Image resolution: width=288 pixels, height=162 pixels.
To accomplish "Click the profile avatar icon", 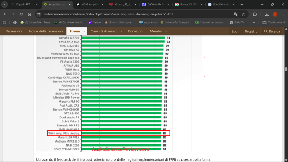I will click(x=275, y=14).
